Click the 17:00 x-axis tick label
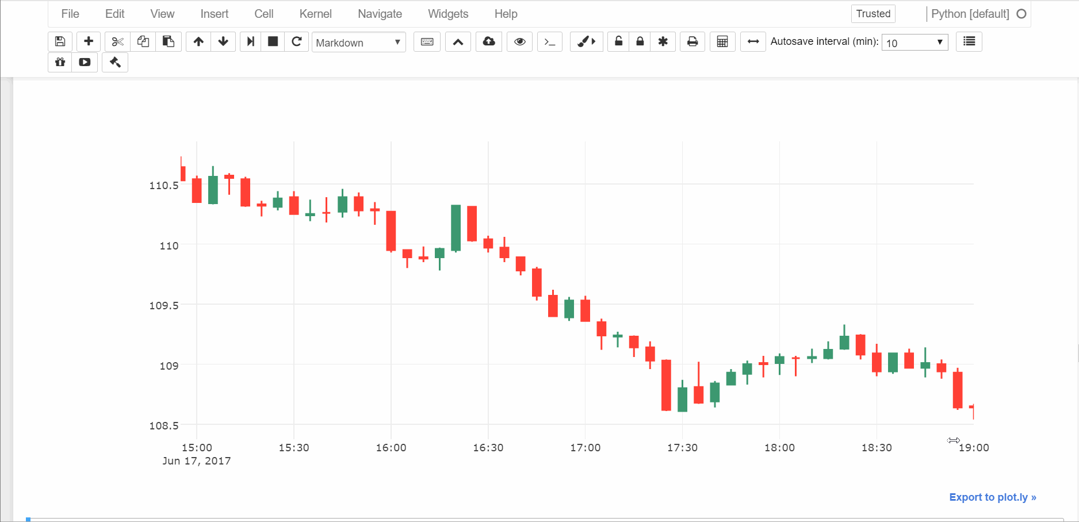Image resolution: width=1079 pixels, height=522 pixels. click(586, 447)
